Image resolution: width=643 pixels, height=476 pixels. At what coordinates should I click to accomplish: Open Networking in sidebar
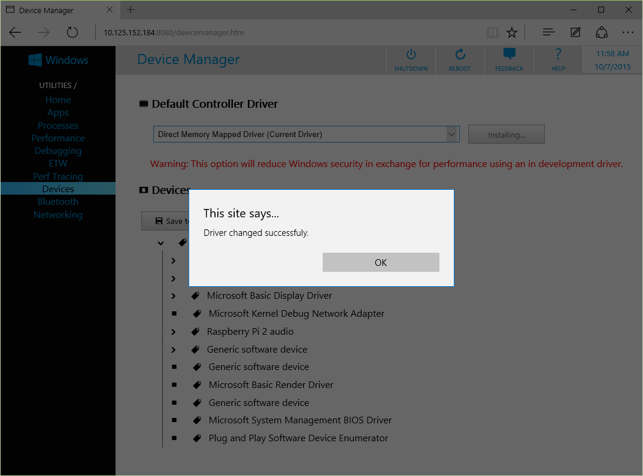coord(58,215)
